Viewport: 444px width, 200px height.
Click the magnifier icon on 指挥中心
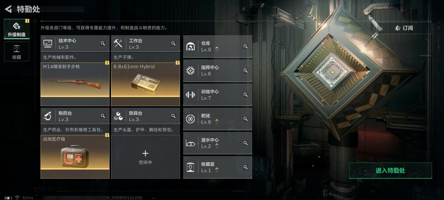coord(246,71)
